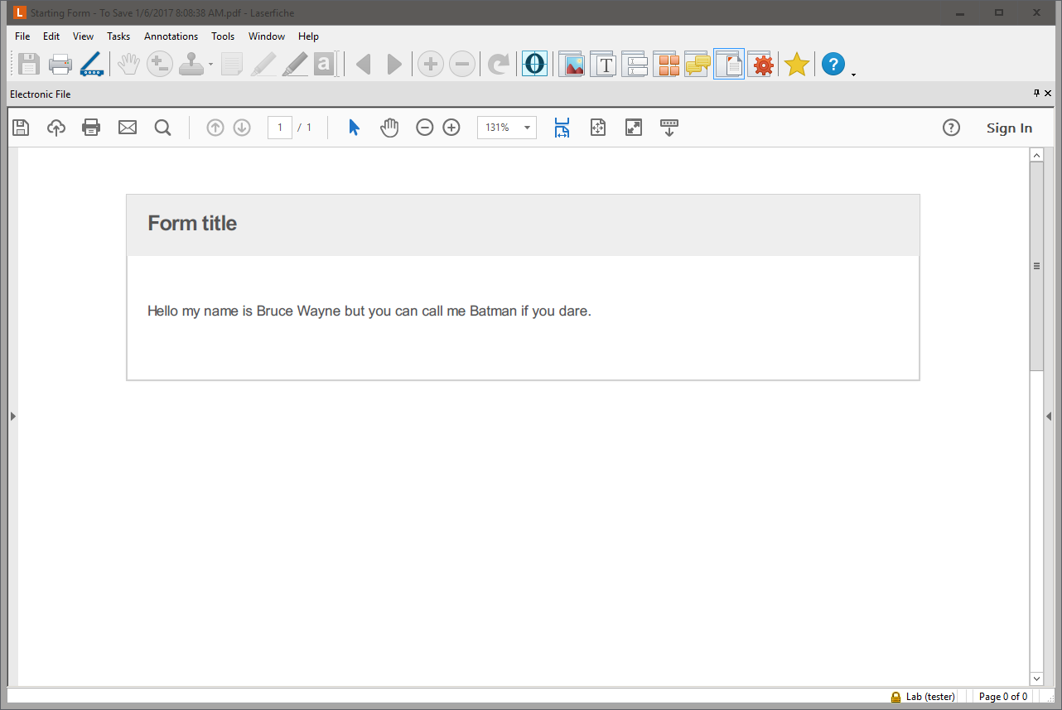Image resolution: width=1062 pixels, height=710 pixels.
Task: Toggle the text pane view icon
Action: [x=606, y=64]
